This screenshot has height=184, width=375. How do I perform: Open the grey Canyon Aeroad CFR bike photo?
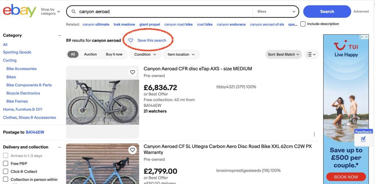(102, 102)
